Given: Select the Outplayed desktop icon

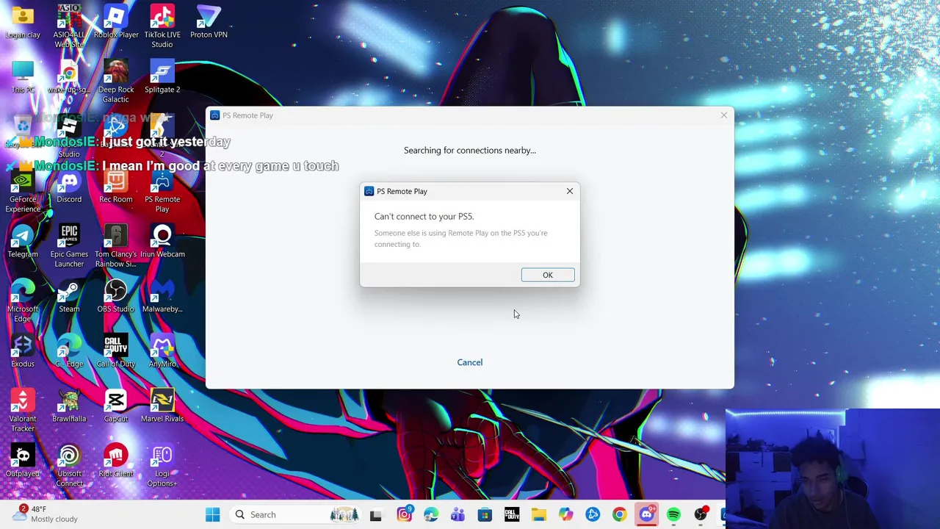Looking at the screenshot, I should pyautogui.click(x=23, y=461).
